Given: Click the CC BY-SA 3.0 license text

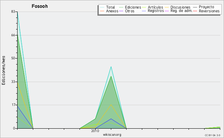Looking at the screenshot, I should pyautogui.click(x=212, y=135).
